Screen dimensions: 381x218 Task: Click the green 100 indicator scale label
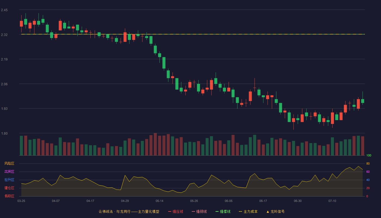coord(369,156)
